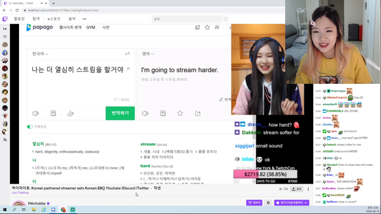
Task: Open the 음악 (Music) tab
Action: coord(72,18)
